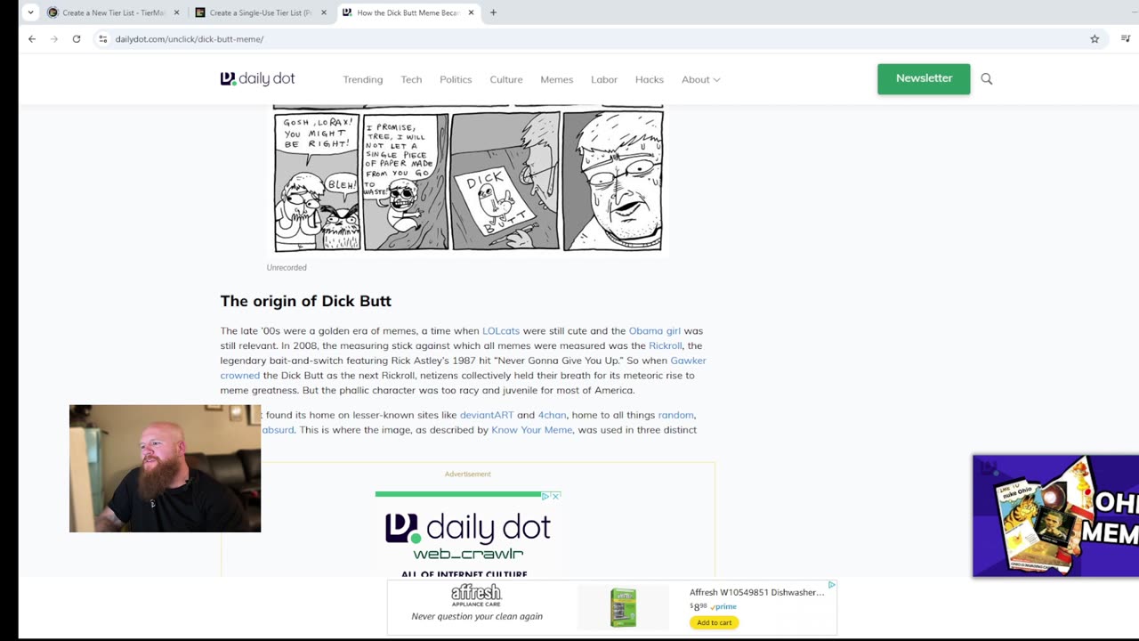Follow the Rickroll link

(666, 345)
